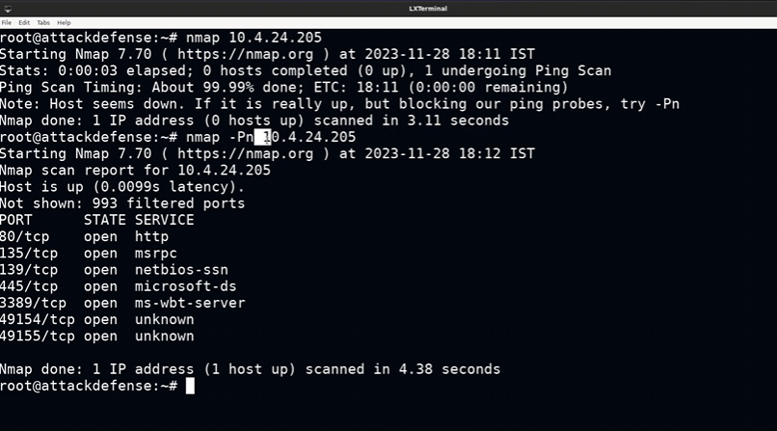Click the 135/tcp msrpc port line
777x431 pixels.
[x=89, y=253]
